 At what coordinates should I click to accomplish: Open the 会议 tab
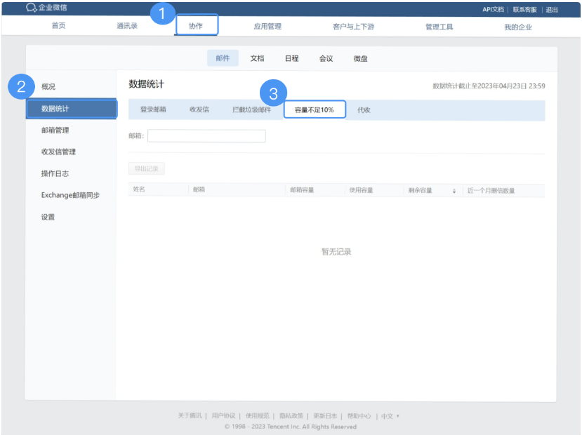(325, 58)
